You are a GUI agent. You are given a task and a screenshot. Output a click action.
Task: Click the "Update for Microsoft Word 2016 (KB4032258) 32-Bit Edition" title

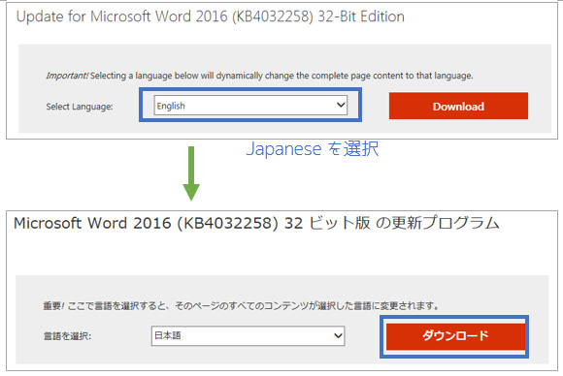[x=211, y=16]
